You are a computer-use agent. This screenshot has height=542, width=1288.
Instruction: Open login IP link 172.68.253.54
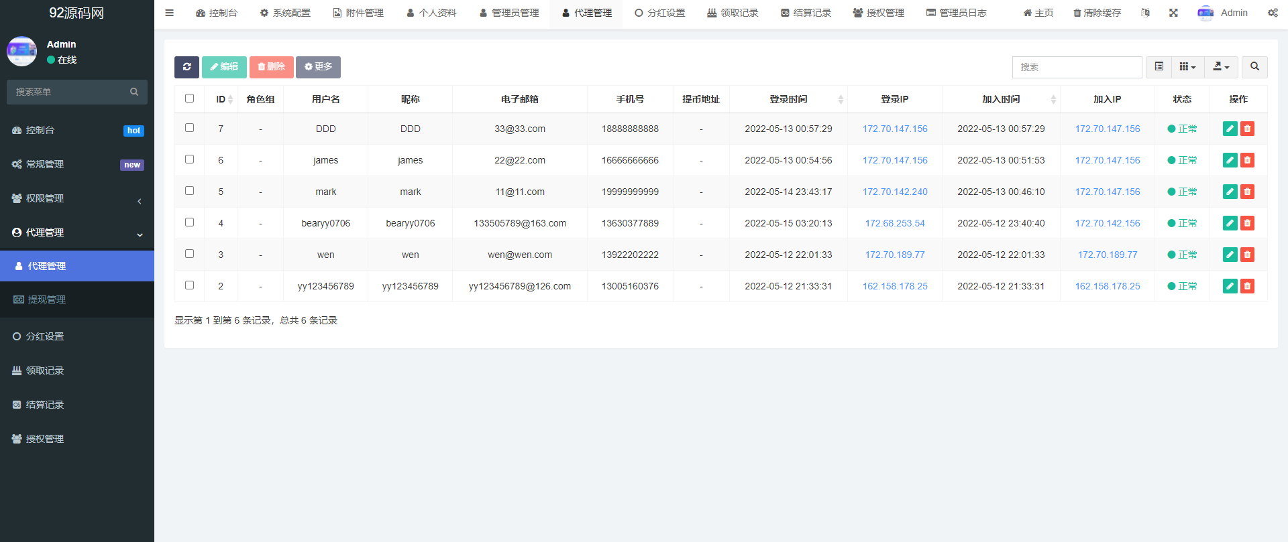tap(894, 223)
